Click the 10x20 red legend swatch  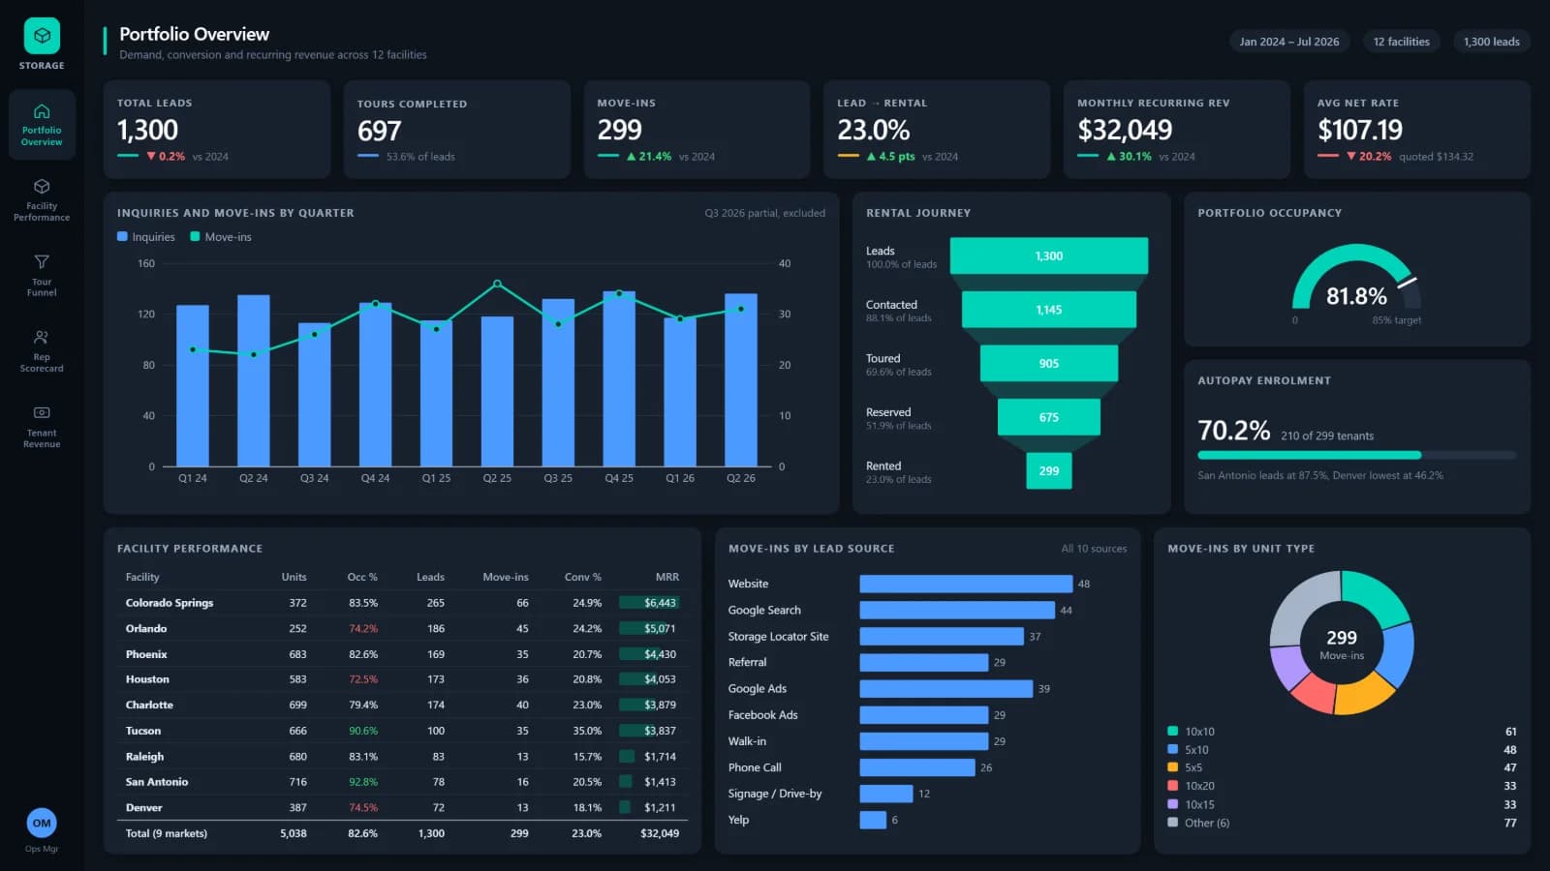coord(1173,786)
